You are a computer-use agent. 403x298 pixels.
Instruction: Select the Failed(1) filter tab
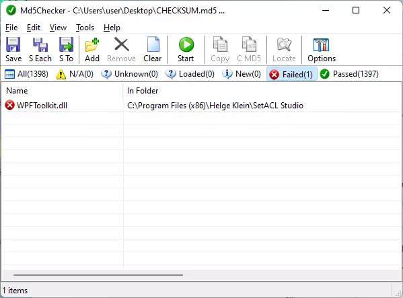pyautogui.click(x=292, y=74)
